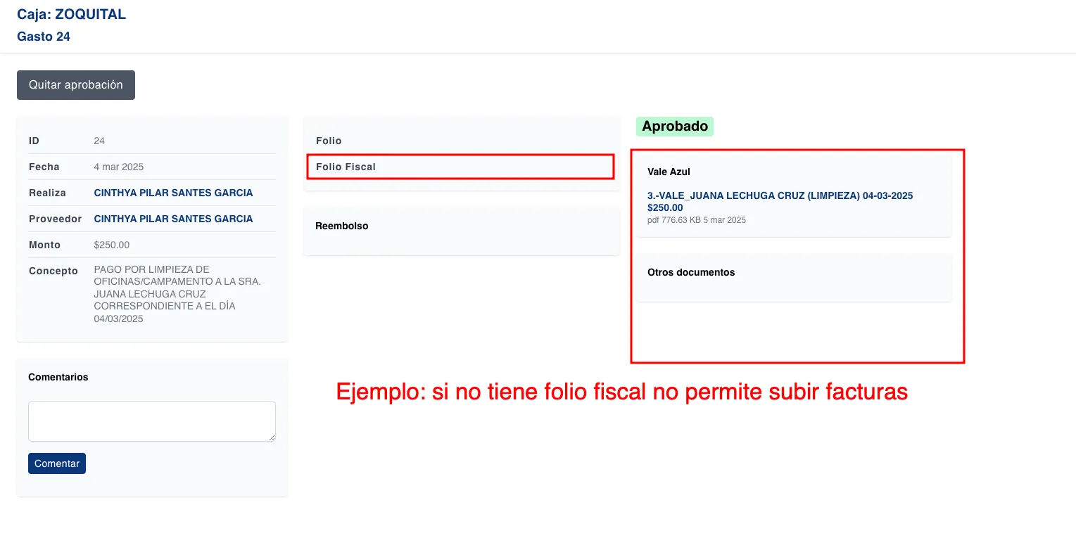The height and width of the screenshot is (545, 1076).
Task: Click the Gasto 24 subtitle
Action: (x=44, y=37)
